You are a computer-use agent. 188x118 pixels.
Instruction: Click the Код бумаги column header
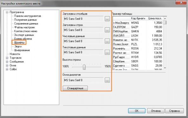[x=138, y=18]
